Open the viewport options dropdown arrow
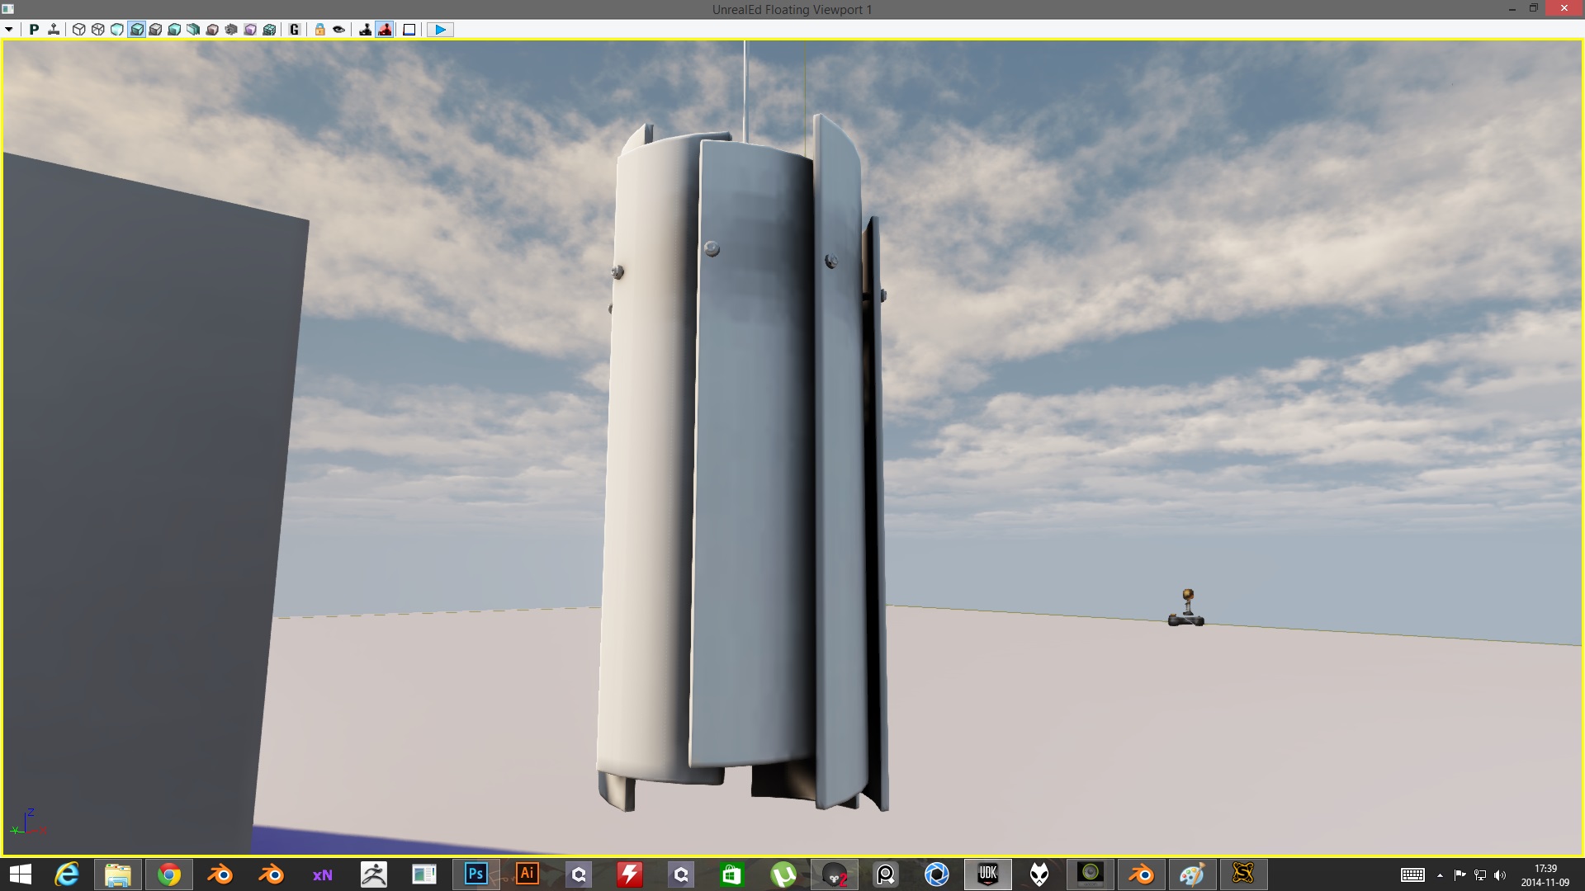 [x=9, y=29]
